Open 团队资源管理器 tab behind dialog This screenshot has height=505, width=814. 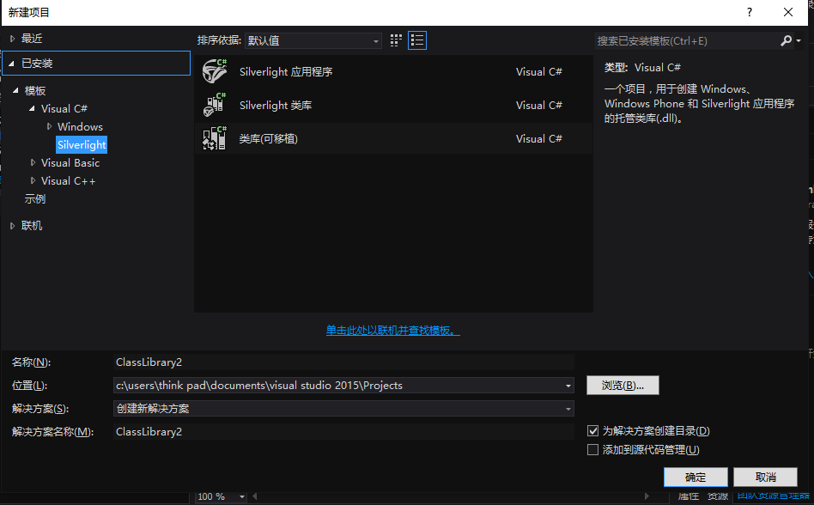click(773, 496)
